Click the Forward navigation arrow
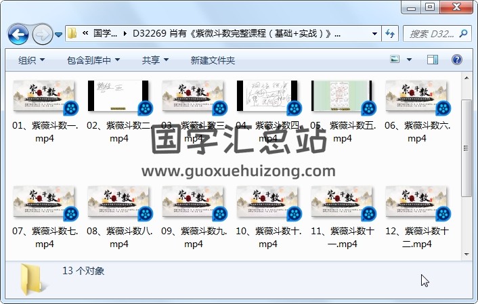Image resolution: width=478 pixels, height=304 pixels. point(42,33)
